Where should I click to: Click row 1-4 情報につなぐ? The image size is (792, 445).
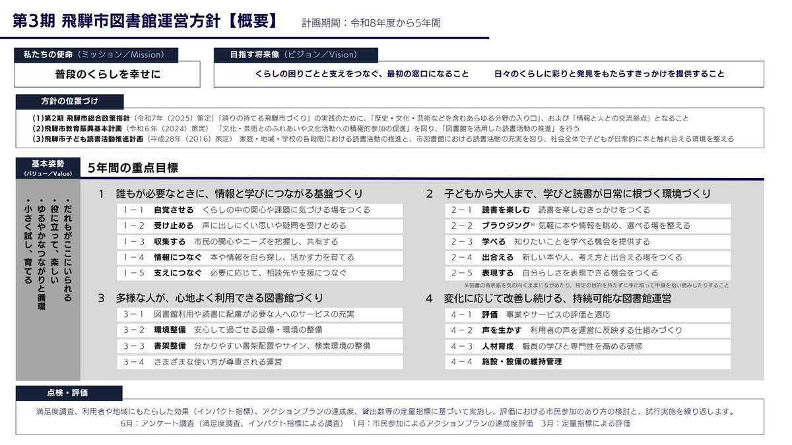tap(260, 257)
